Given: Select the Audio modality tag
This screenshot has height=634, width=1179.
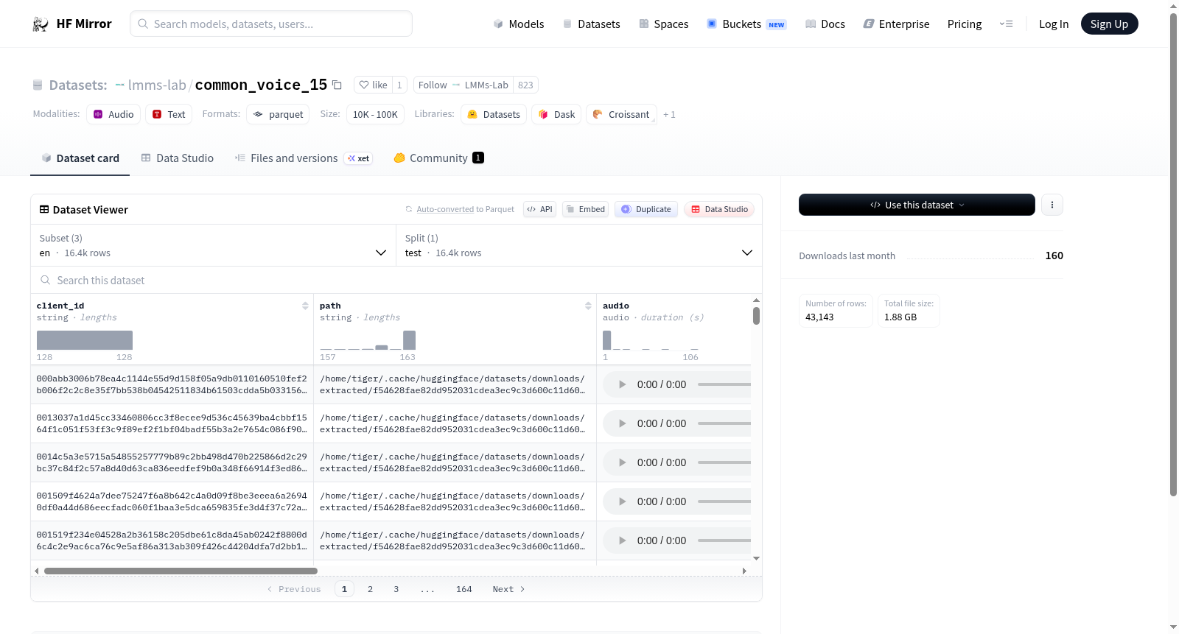Looking at the screenshot, I should (x=113, y=114).
